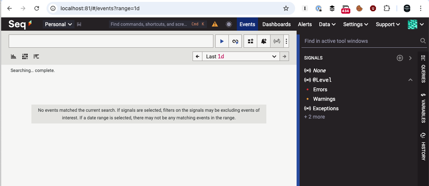The image size is (429, 186).
Task: Open the Settings menu
Action: [355, 24]
